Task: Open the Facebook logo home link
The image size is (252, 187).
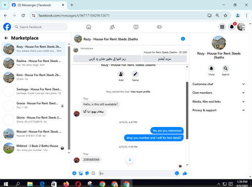Action: pos(7,27)
